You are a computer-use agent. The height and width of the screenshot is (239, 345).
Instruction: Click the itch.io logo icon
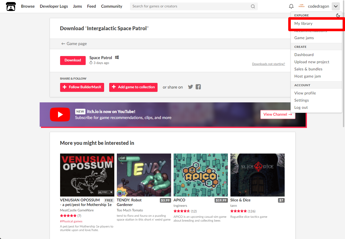[x=11, y=6]
